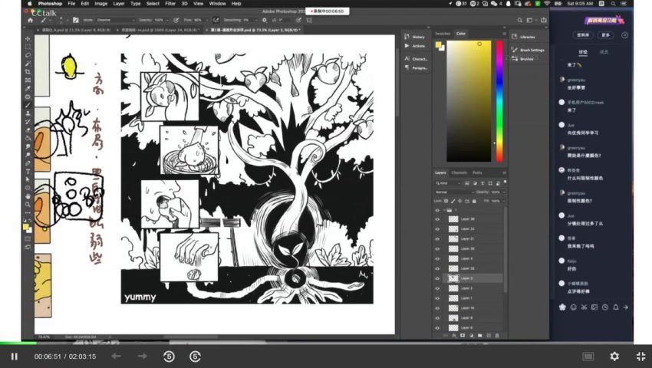The width and height of the screenshot is (652, 368).
Task: Open the Libraries panel
Action: 526,36
